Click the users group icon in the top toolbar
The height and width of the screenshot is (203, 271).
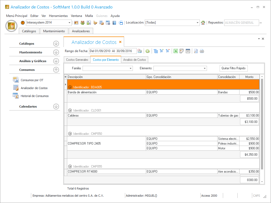pyautogui.click(x=83, y=23)
